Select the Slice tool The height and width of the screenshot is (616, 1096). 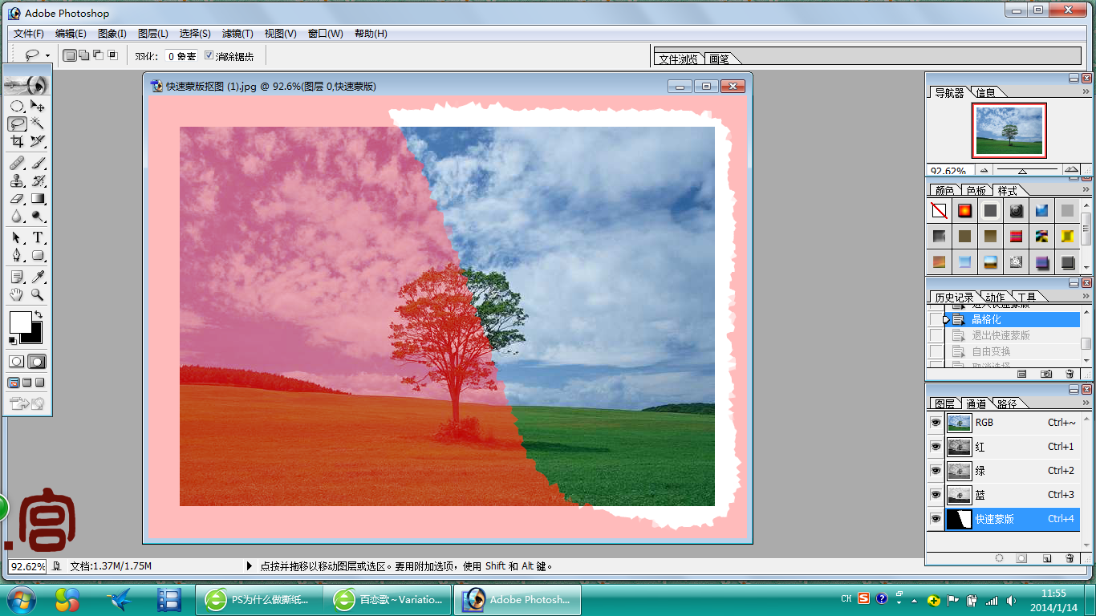(x=38, y=141)
